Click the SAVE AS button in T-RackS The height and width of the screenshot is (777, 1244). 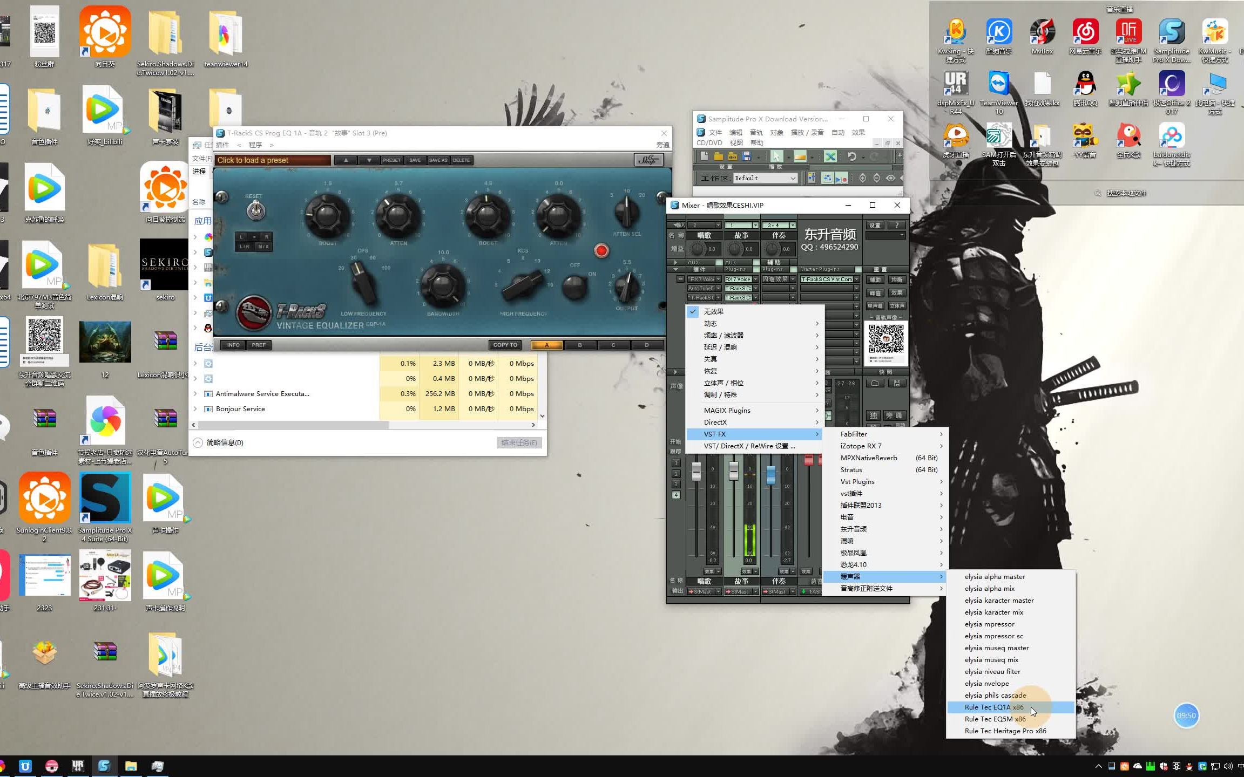[438, 160]
